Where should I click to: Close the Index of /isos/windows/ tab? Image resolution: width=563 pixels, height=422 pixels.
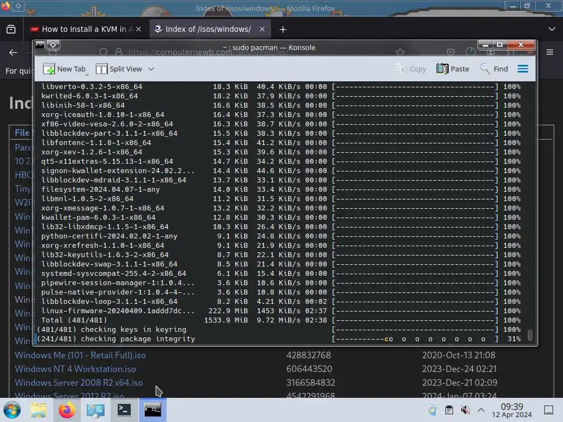click(x=262, y=30)
